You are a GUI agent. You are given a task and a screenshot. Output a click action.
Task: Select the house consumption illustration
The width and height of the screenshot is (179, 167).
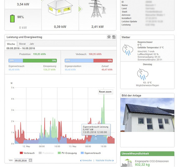(60, 8)
